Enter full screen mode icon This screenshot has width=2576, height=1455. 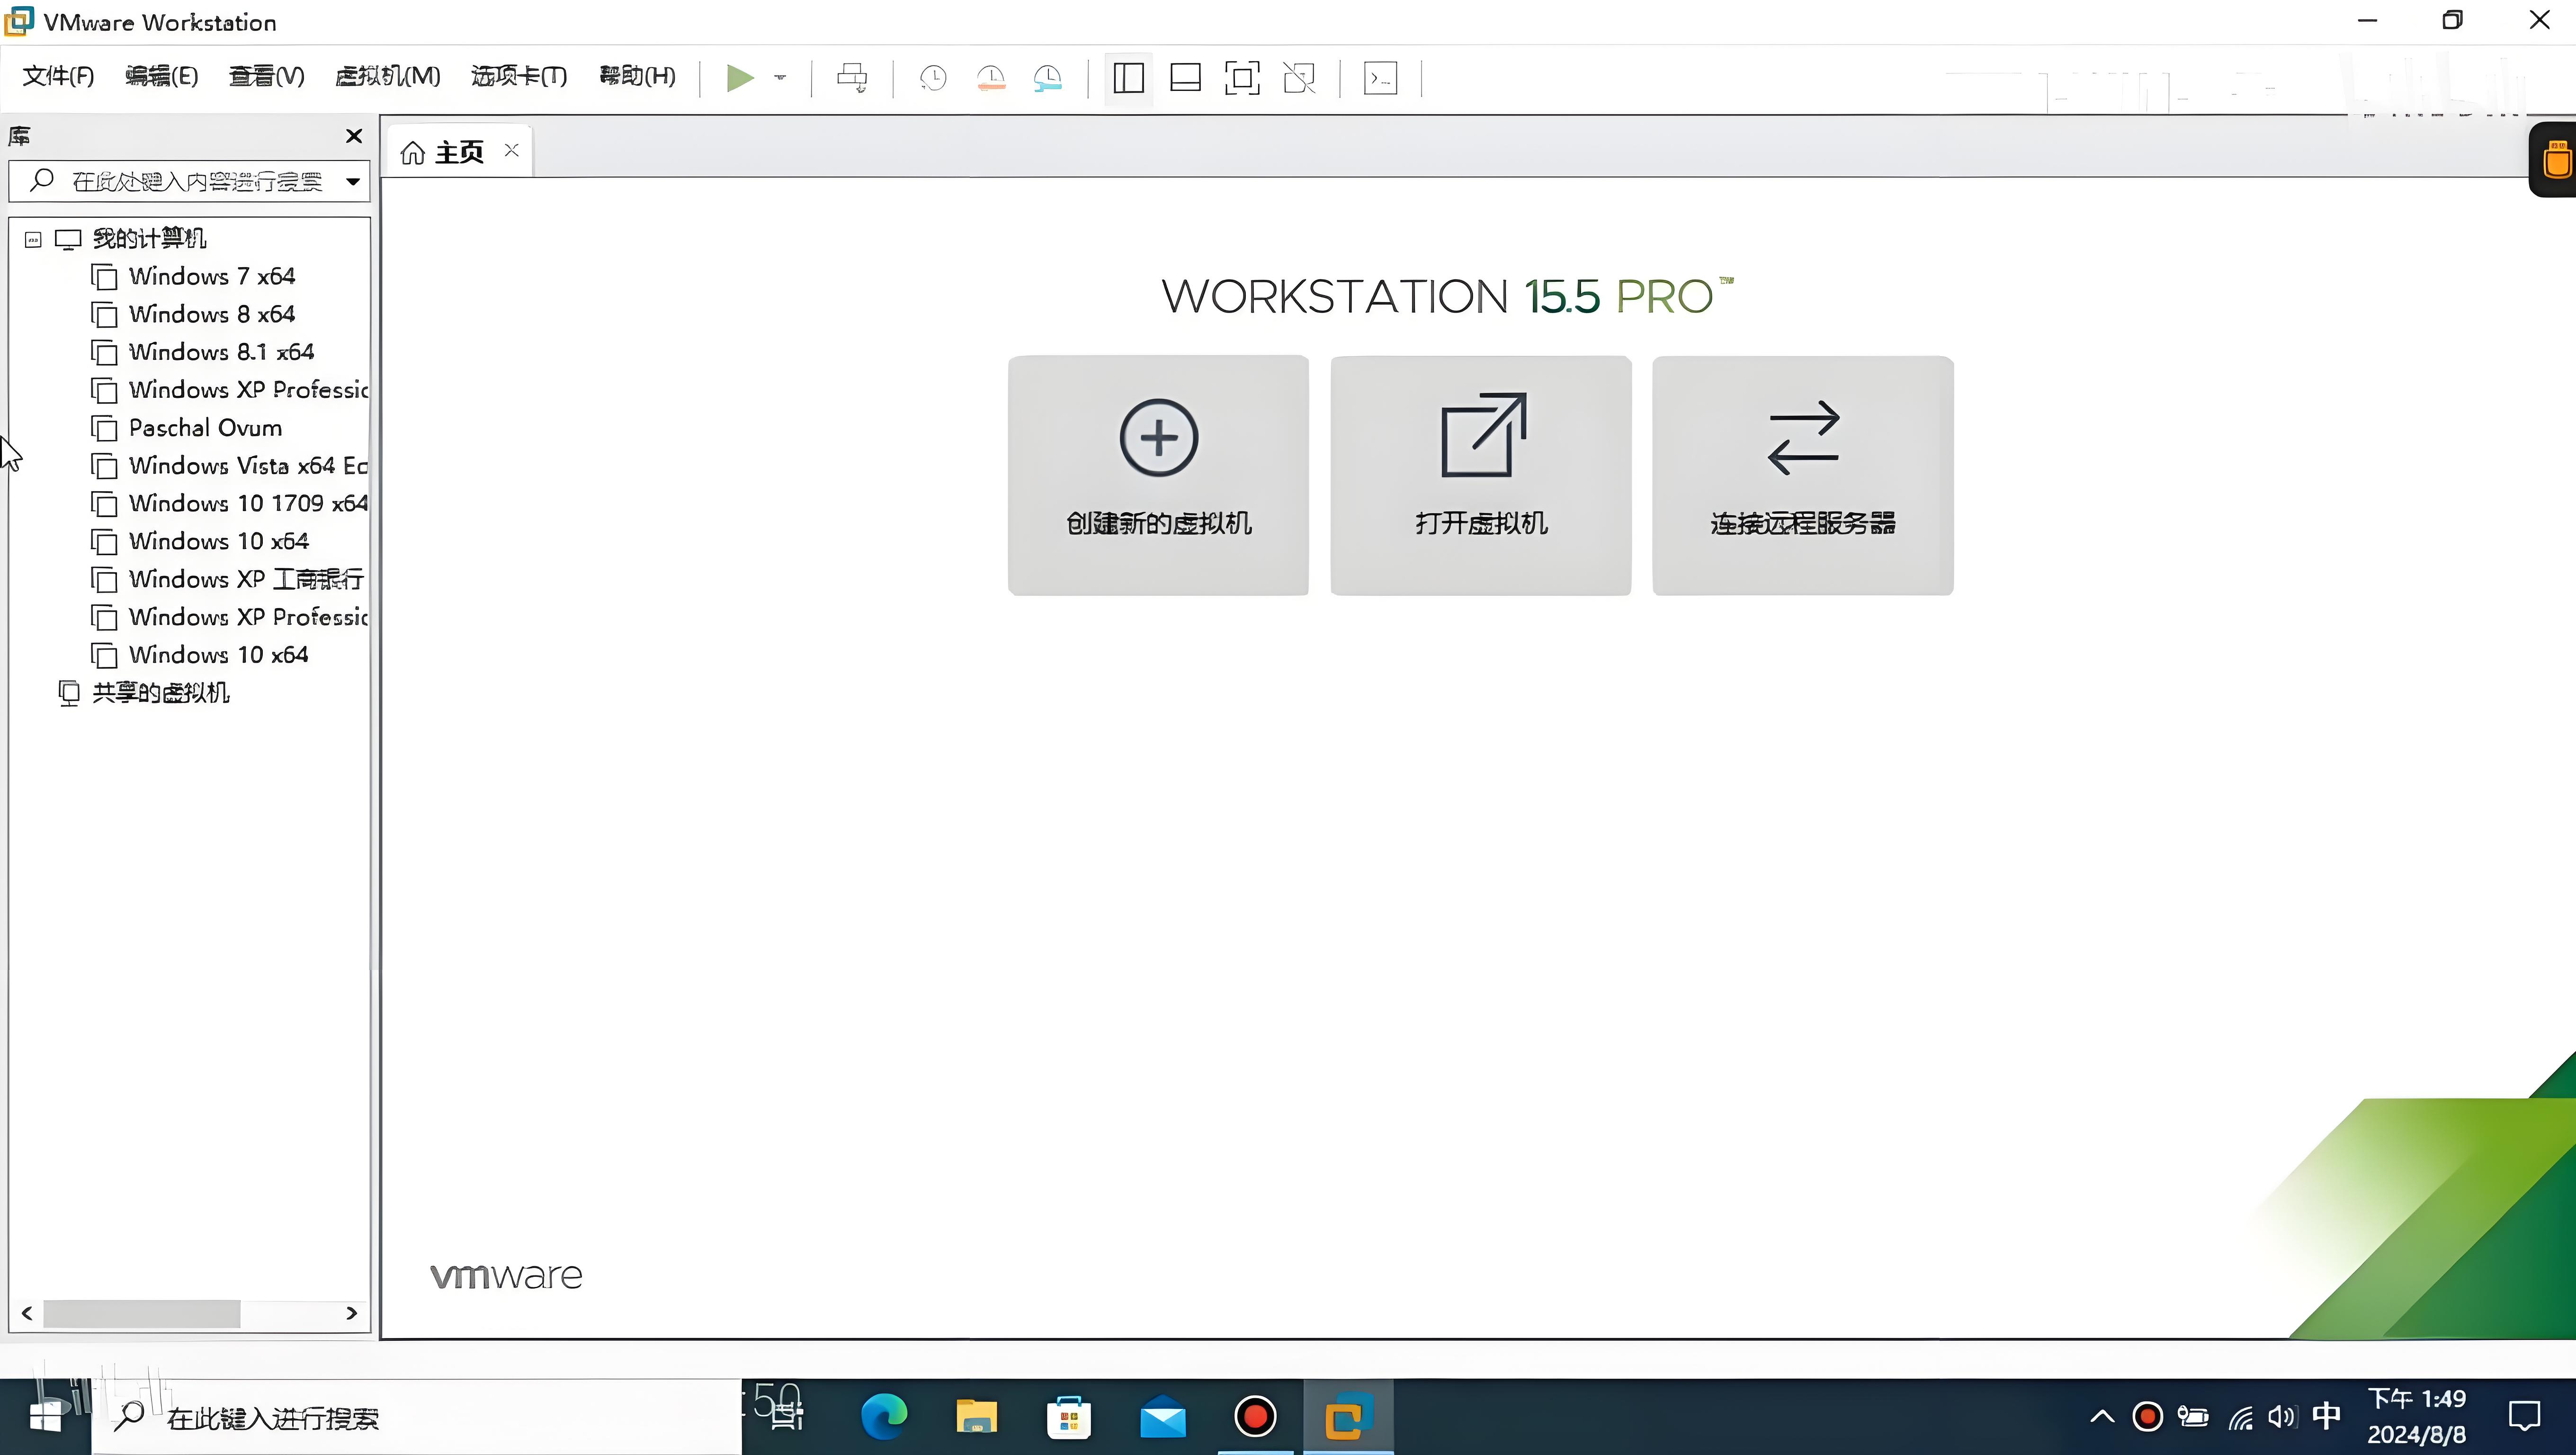[x=1242, y=77]
